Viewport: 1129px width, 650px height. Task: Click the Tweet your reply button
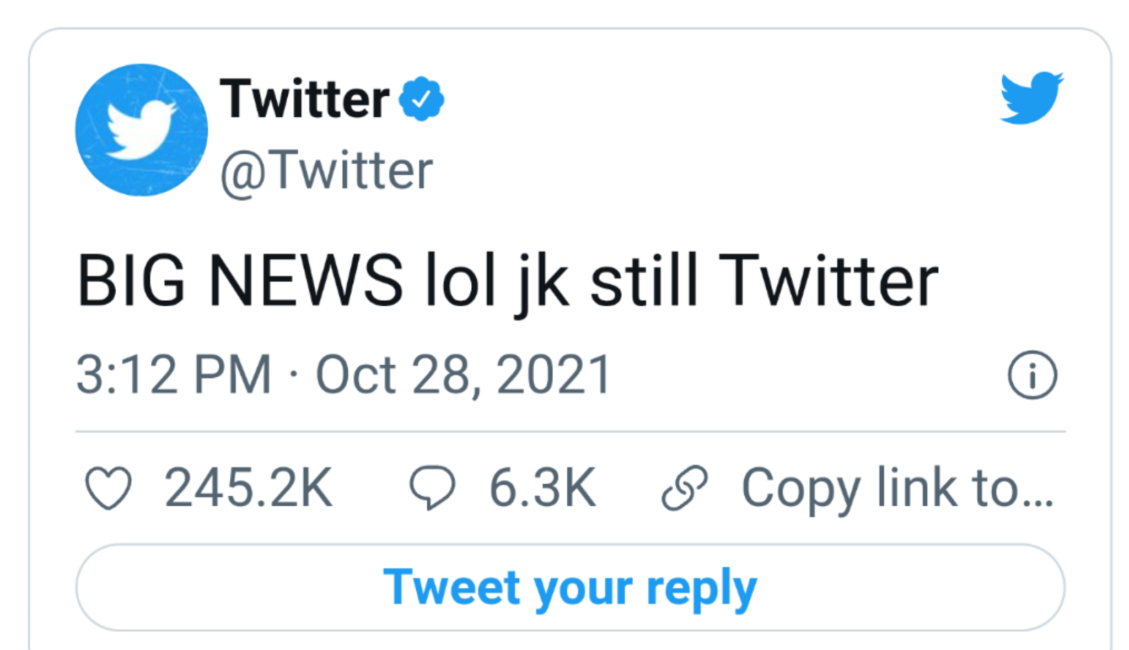pos(570,587)
